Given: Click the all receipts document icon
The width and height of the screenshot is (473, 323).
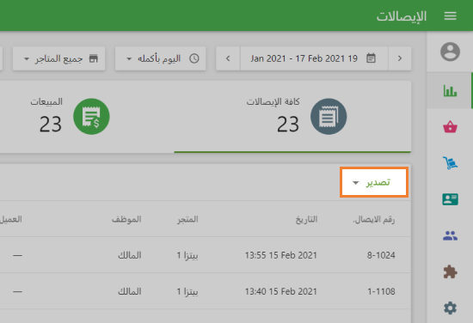Looking at the screenshot, I should [x=329, y=117].
